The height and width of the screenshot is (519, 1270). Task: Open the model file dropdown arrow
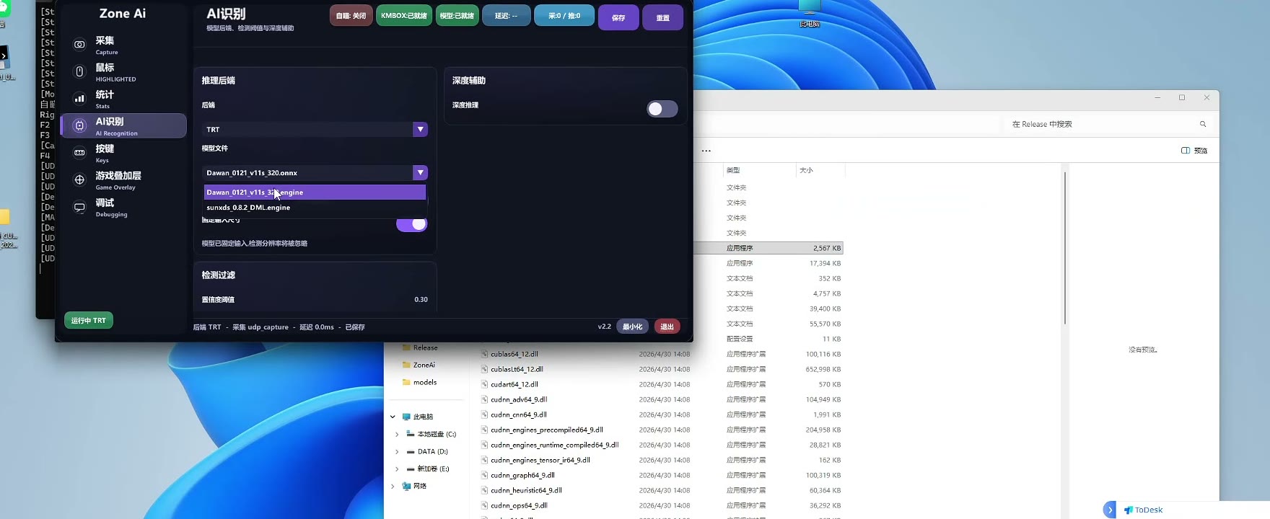420,173
